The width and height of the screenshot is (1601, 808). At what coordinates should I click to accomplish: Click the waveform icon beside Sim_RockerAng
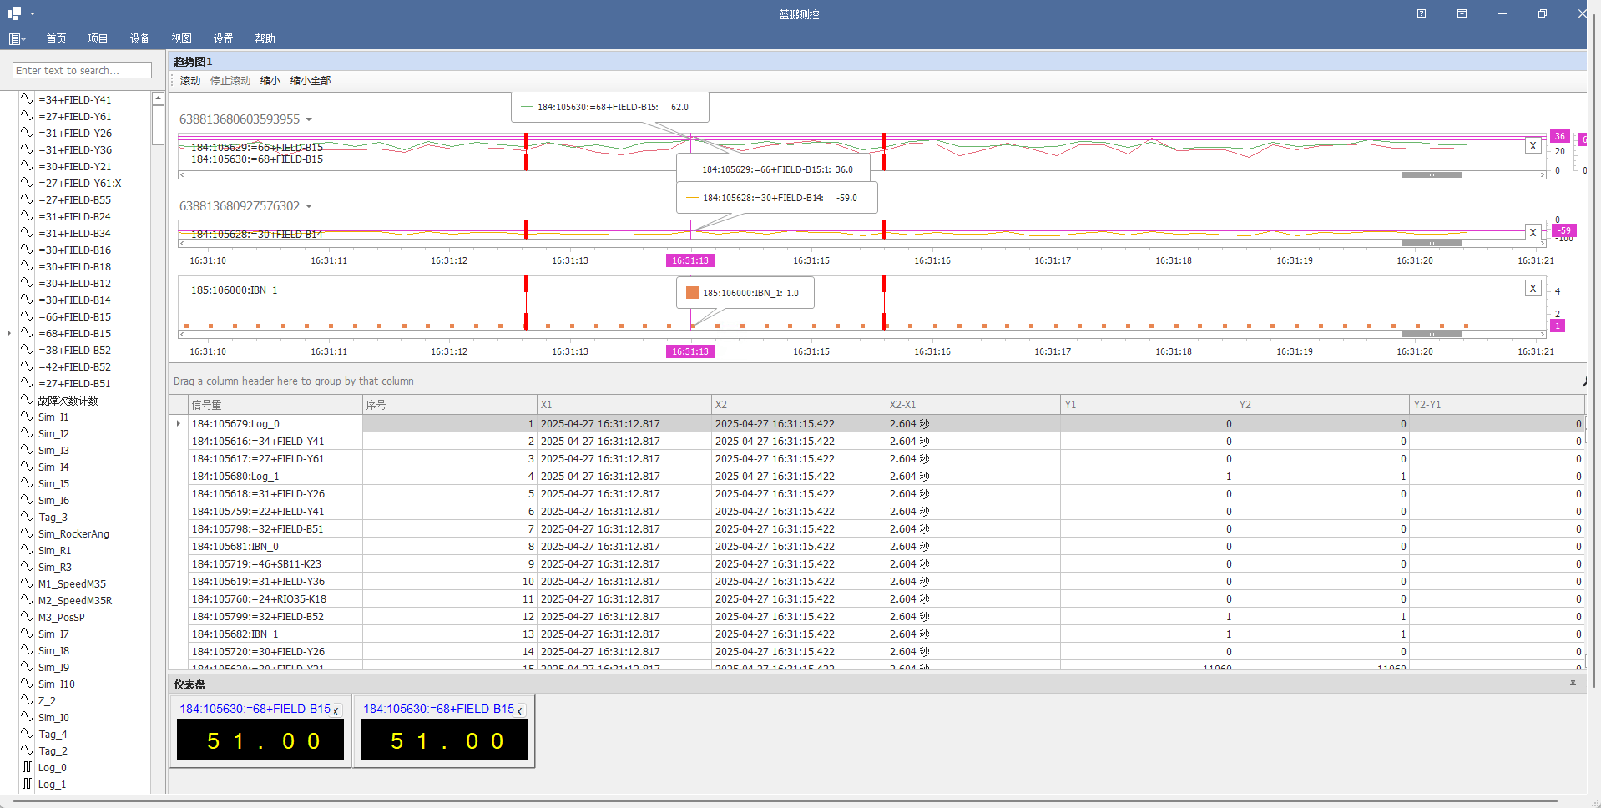click(x=28, y=533)
